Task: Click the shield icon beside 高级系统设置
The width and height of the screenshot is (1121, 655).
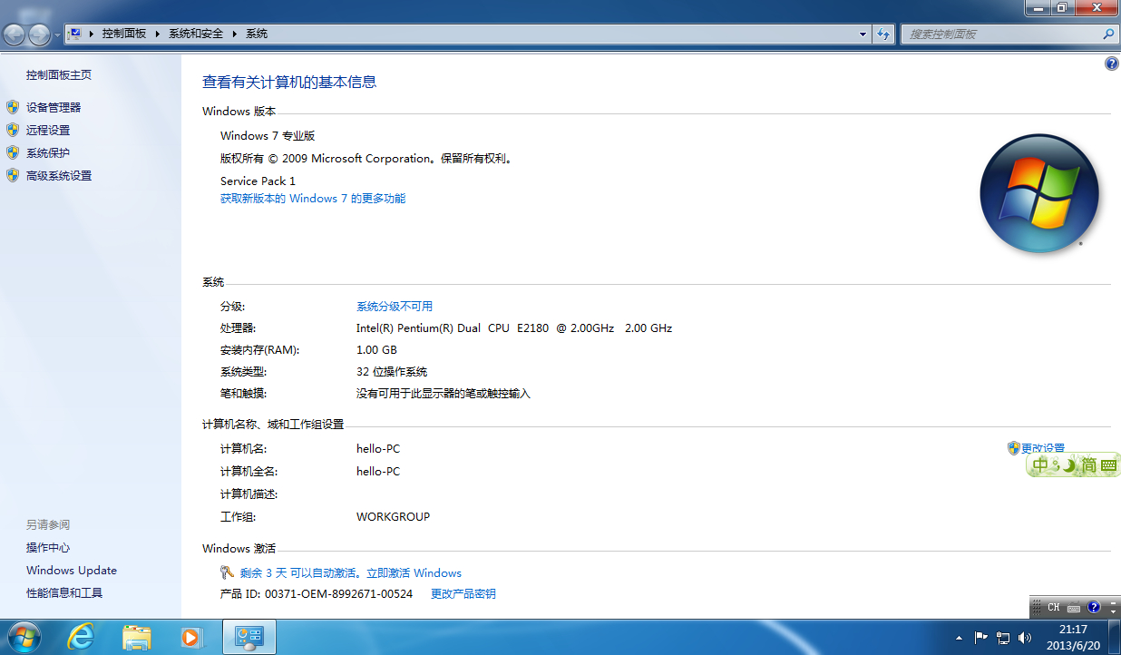Action: point(13,175)
